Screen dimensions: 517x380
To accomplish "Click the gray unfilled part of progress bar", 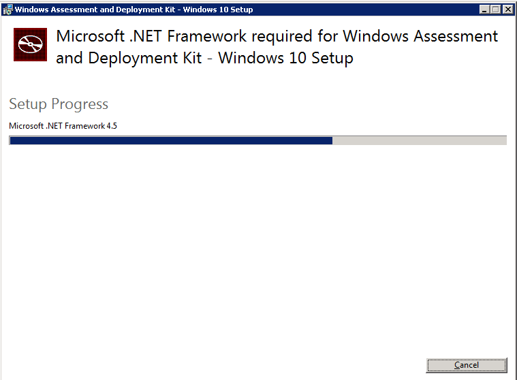I will coord(420,141).
